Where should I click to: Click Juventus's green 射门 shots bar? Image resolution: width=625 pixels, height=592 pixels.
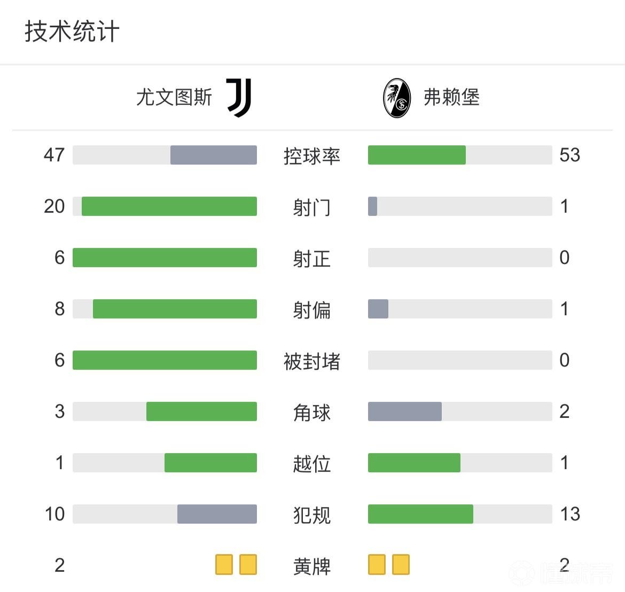point(169,206)
